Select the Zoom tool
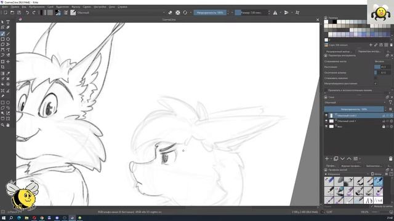This screenshot has width=394, height=221. (2, 125)
